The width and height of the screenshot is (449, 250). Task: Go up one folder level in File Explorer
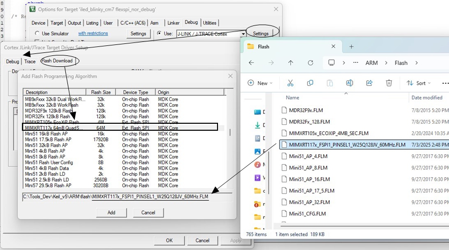click(291, 63)
